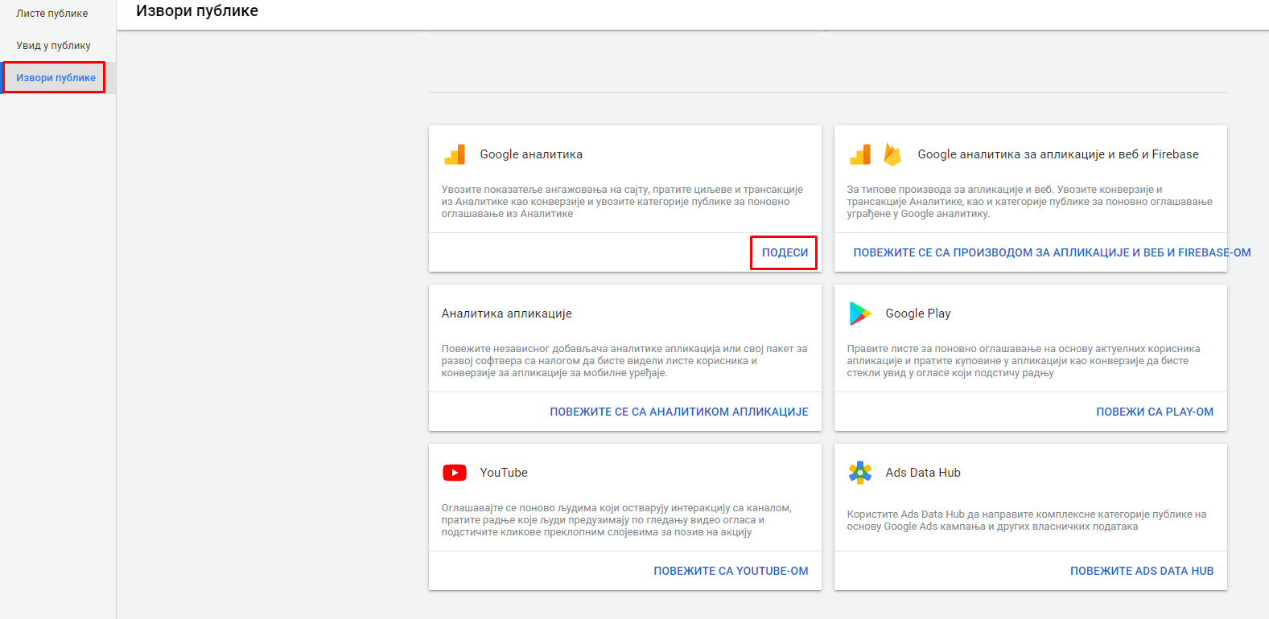Screen dimensions: 1269x619
Task: Click the YouTube play logo icon
Action: pyautogui.click(x=455, y=473)
